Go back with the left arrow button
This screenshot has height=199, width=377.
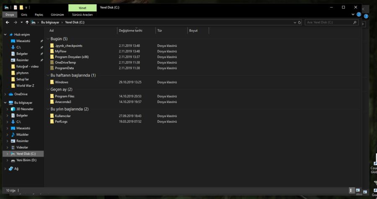[x=8, y=22]
